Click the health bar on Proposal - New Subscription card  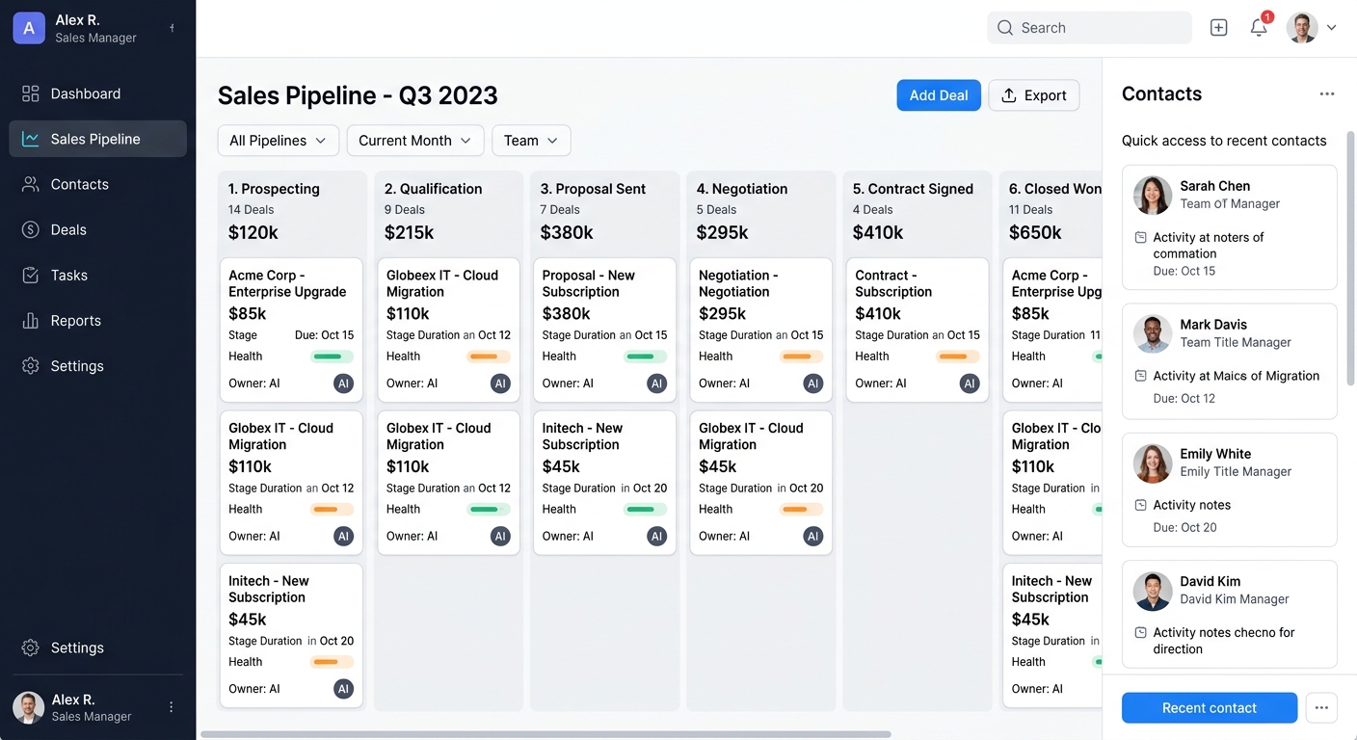coord(645,357)
